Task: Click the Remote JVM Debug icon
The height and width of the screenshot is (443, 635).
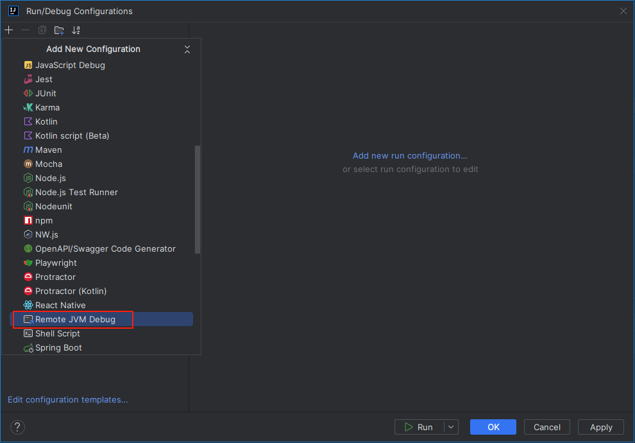Action: point(28,319)
